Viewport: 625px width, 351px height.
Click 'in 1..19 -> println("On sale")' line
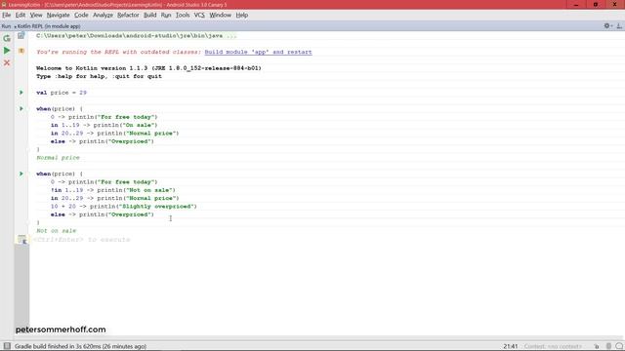click(x=104, y=125)
